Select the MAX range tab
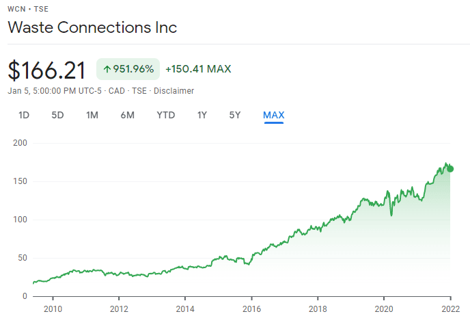The image size is (470, 327). [x=273, y=115]
